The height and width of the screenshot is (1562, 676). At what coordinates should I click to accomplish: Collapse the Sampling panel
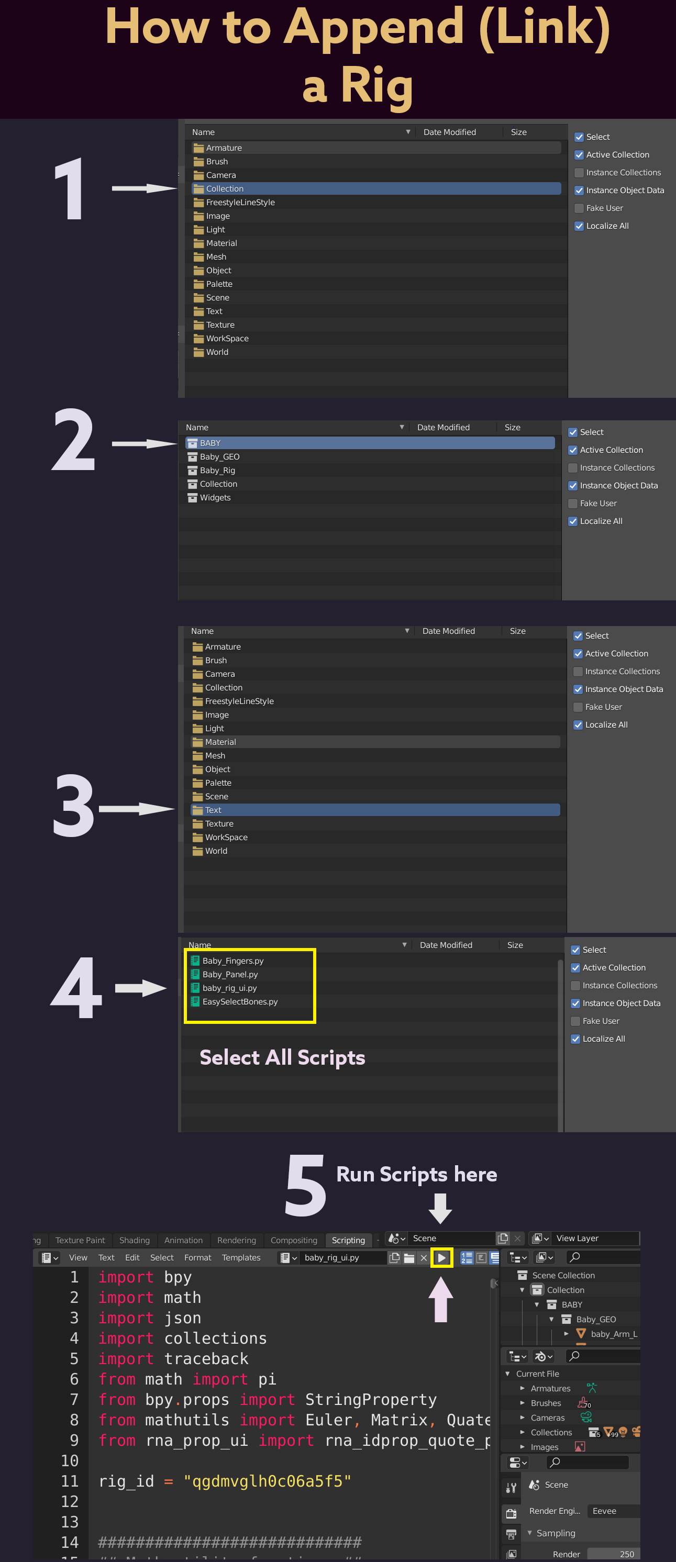529,1532
